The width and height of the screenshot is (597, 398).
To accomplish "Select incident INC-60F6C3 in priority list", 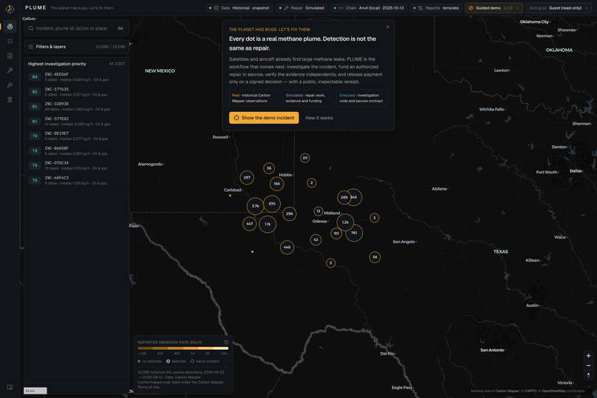I will click(x=76, y=180).
